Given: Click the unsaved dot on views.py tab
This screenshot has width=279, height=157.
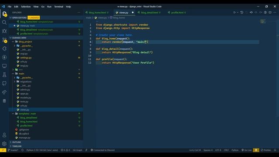Looking at the screenshot, I should (x=133, y=13).
